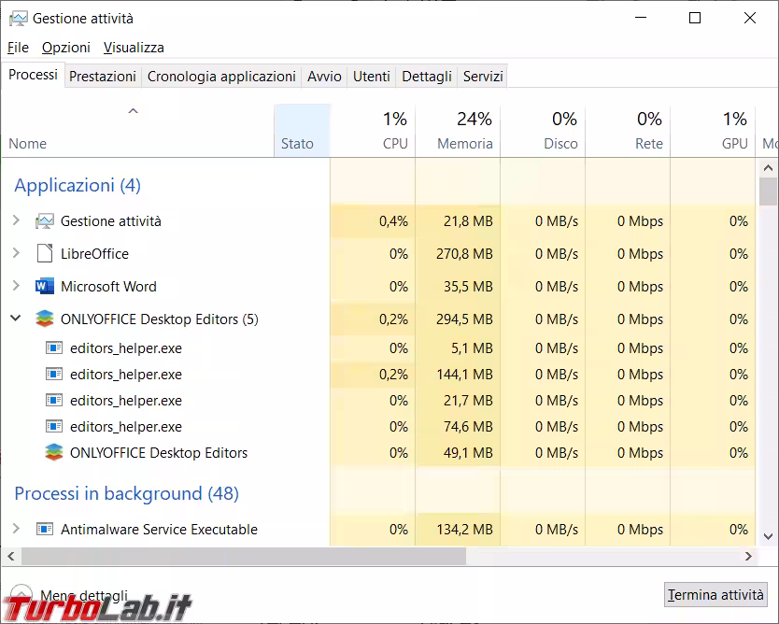Click the Microsoft Word process icon
The image size is (779, 624).
(45, 287)
